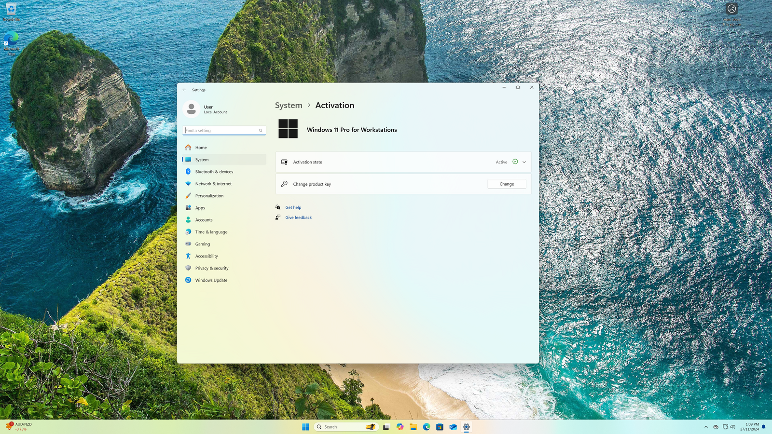The image size is (772, 434).
Task: Select System in the sidebar
Action: (x=224, y=160)
